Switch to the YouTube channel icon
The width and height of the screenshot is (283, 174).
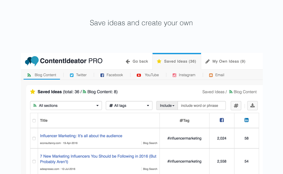[139, 75]
